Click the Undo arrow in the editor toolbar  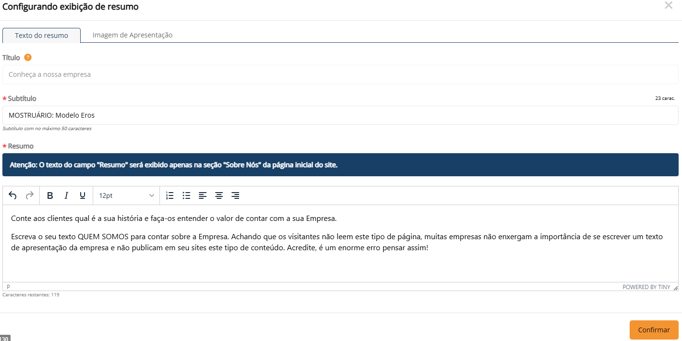(x=13, y=195)
